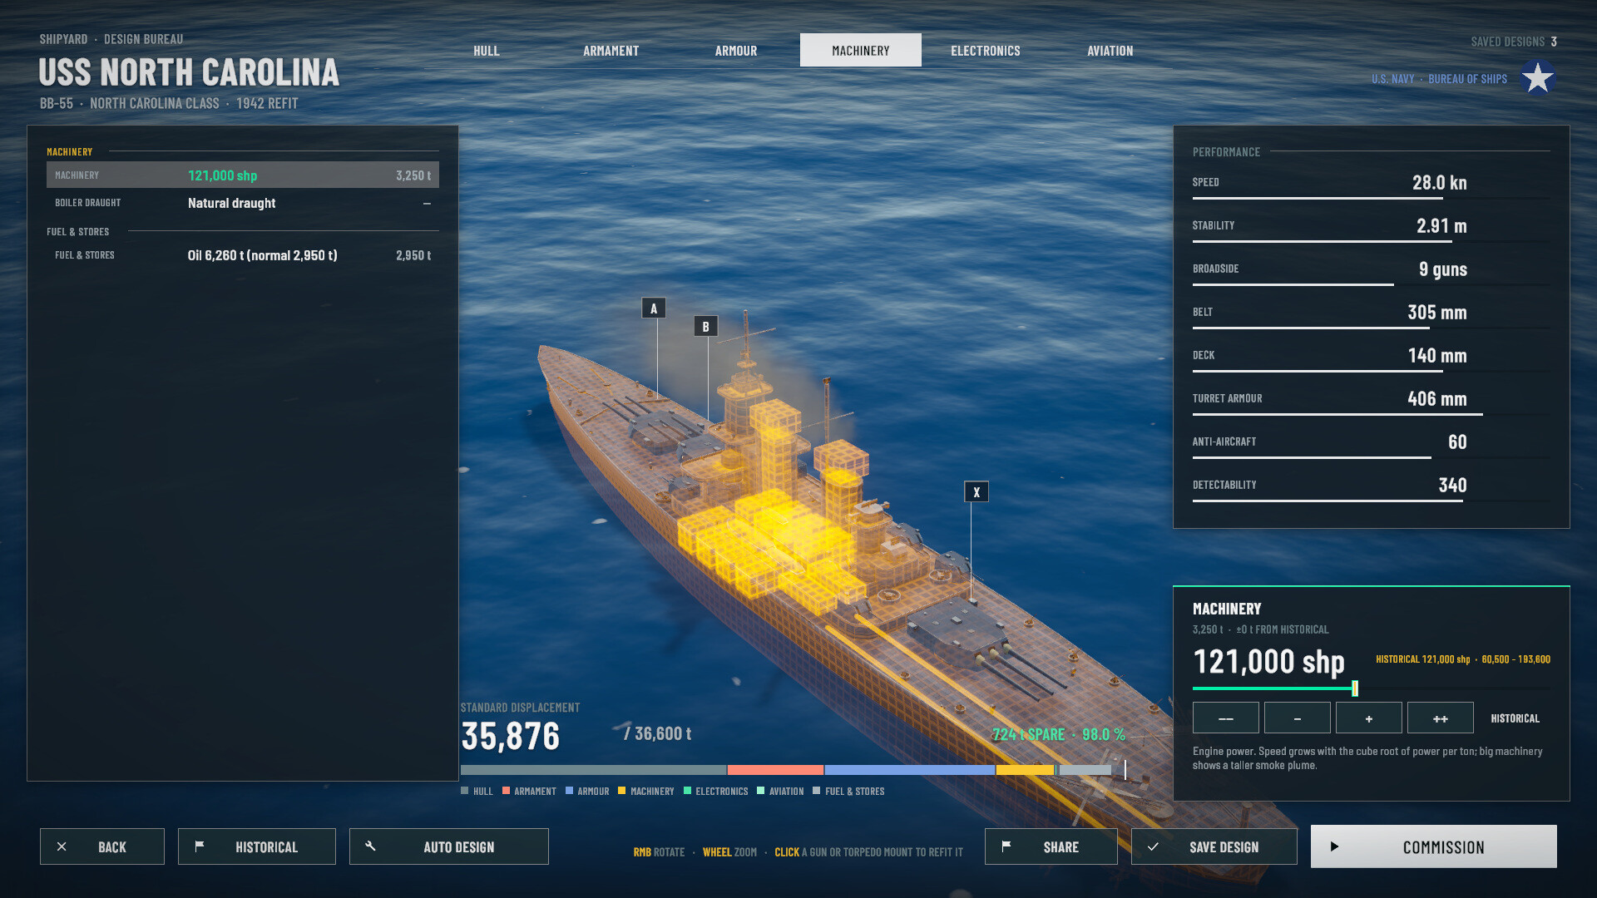The width and height of the screenshot is (1597, 898).
Task: Click the Commission button
Action: click(1434, 846)
